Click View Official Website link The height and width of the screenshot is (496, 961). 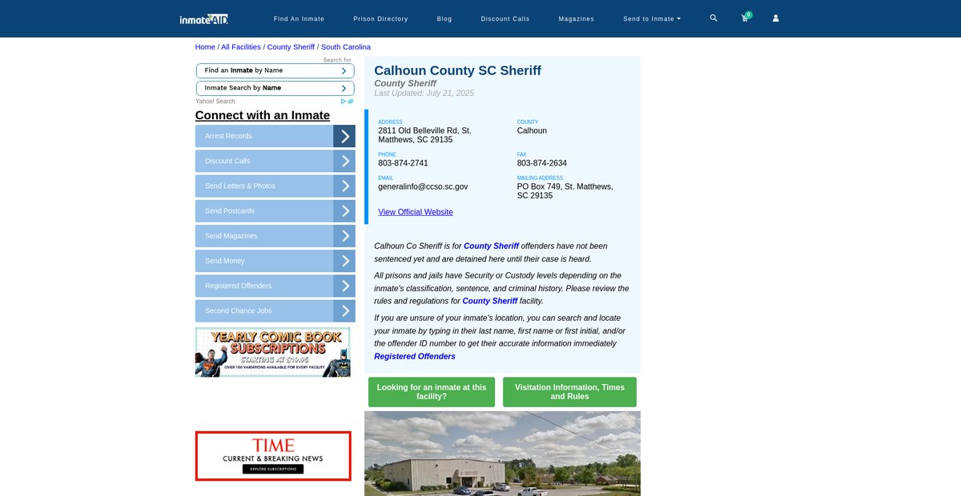(x=415, y=212)
